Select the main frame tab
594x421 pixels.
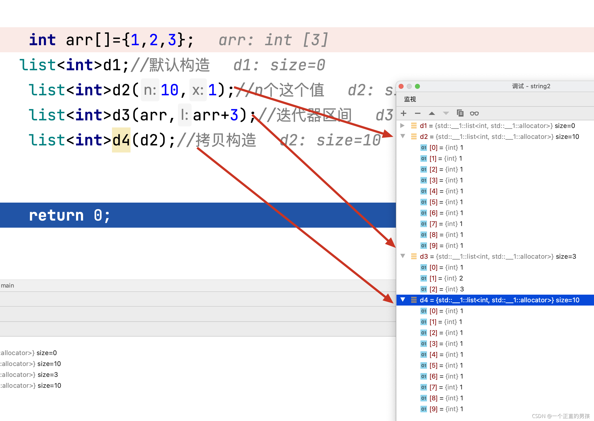(8, 285)
